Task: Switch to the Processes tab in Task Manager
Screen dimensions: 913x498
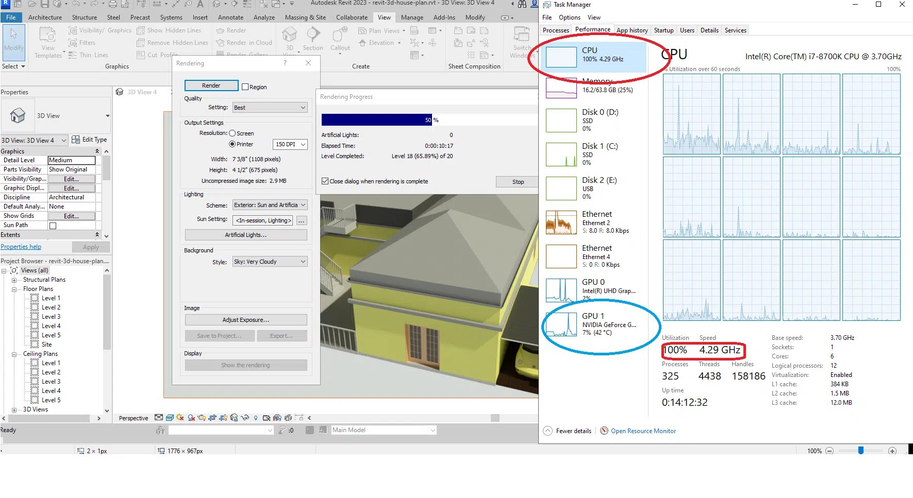Action: [555, 30]
